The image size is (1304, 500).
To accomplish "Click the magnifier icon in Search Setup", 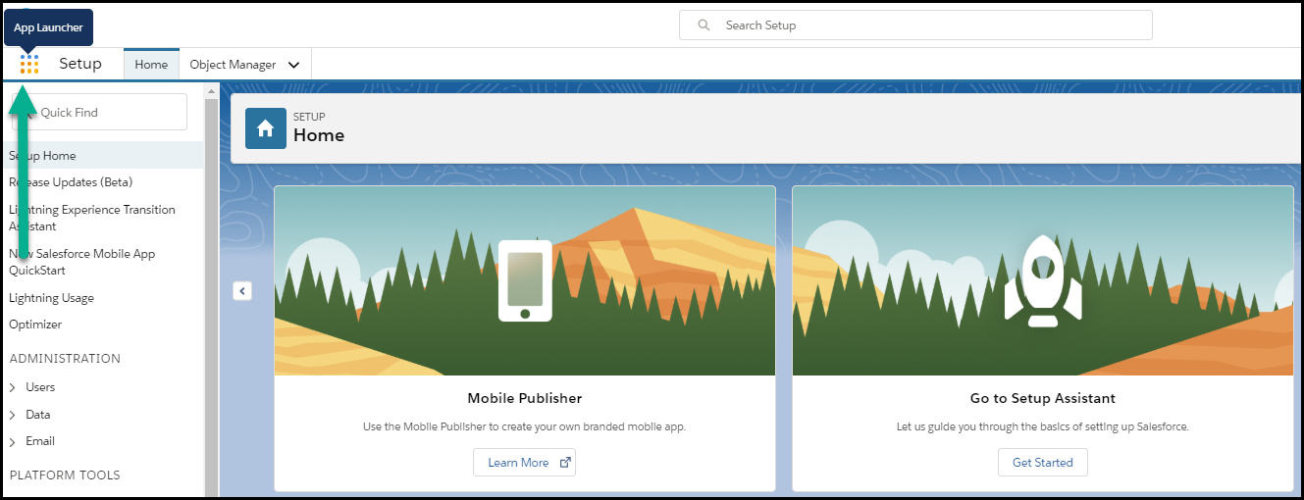I will (x=704, y=25).
